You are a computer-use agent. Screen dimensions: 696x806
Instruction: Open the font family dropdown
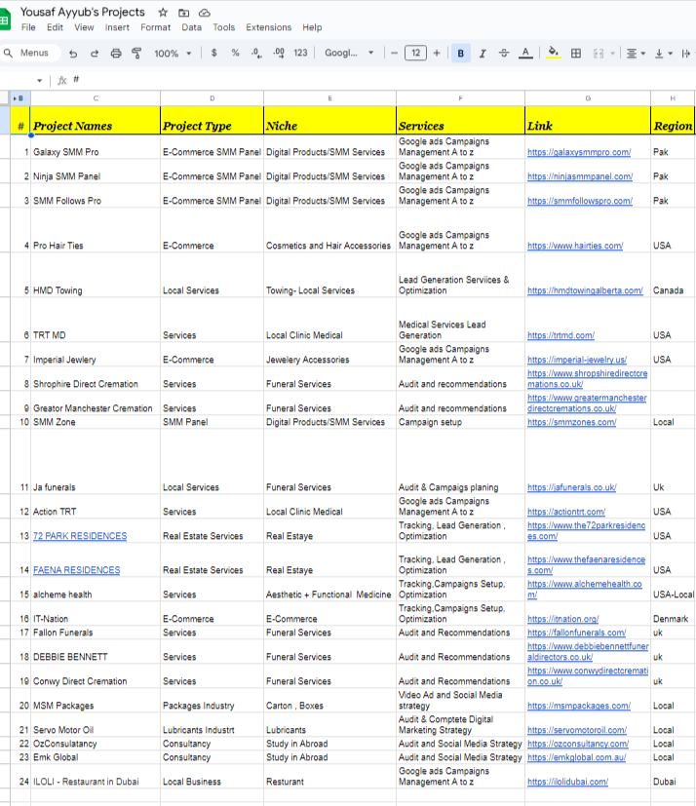(x=349, y=53)
